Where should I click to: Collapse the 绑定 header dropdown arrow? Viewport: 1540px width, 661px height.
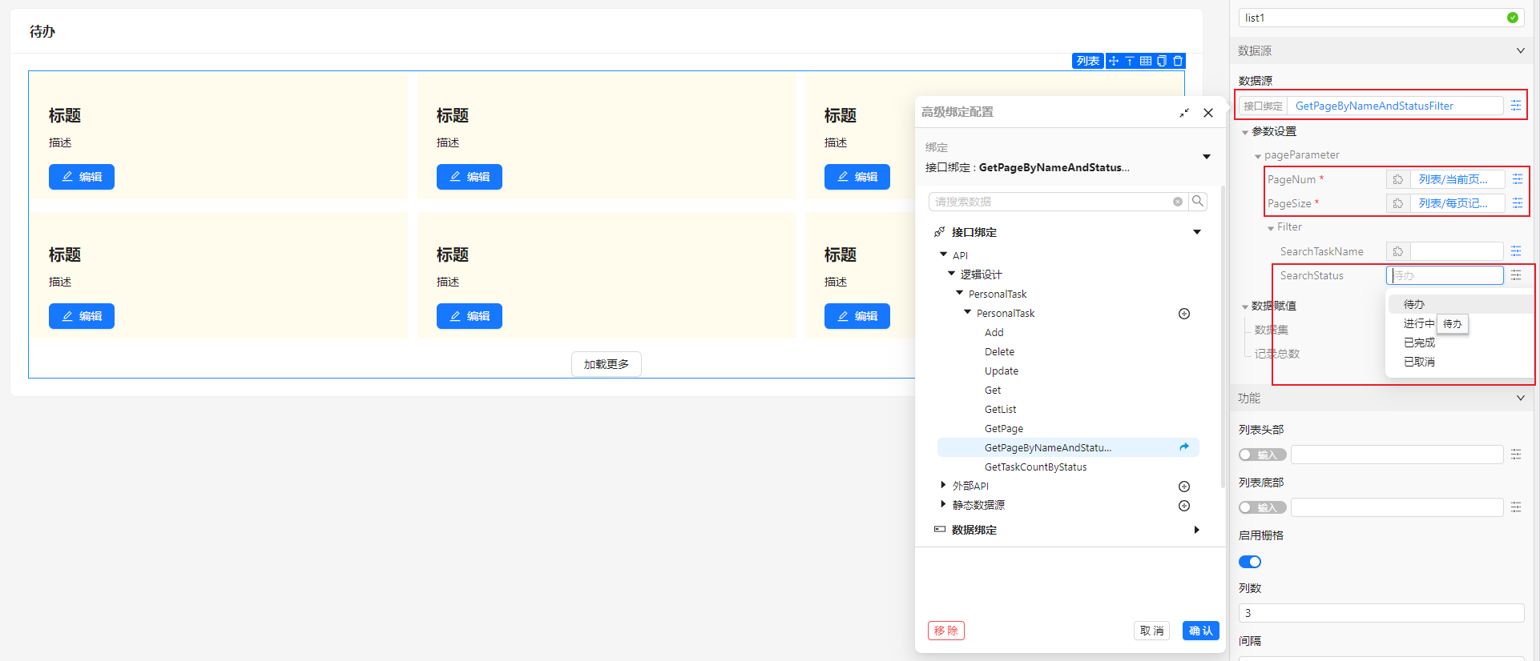[1207, 157]
